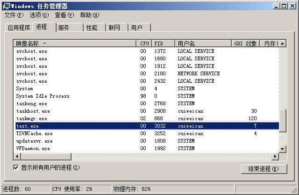Click GDI object value 120 for taskmgr.exe
Screen dimensions: 299x195
coord(252,118)
